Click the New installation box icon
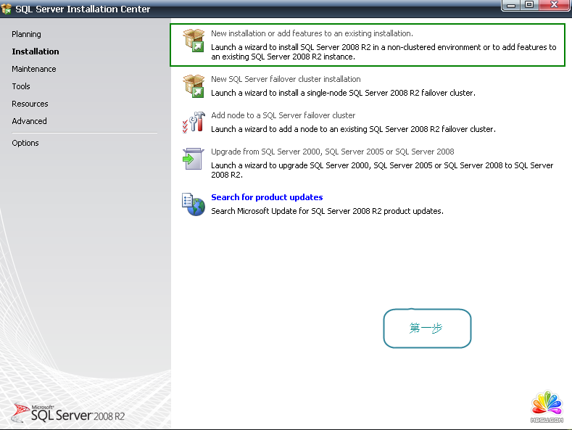 [x=194, y=42]
